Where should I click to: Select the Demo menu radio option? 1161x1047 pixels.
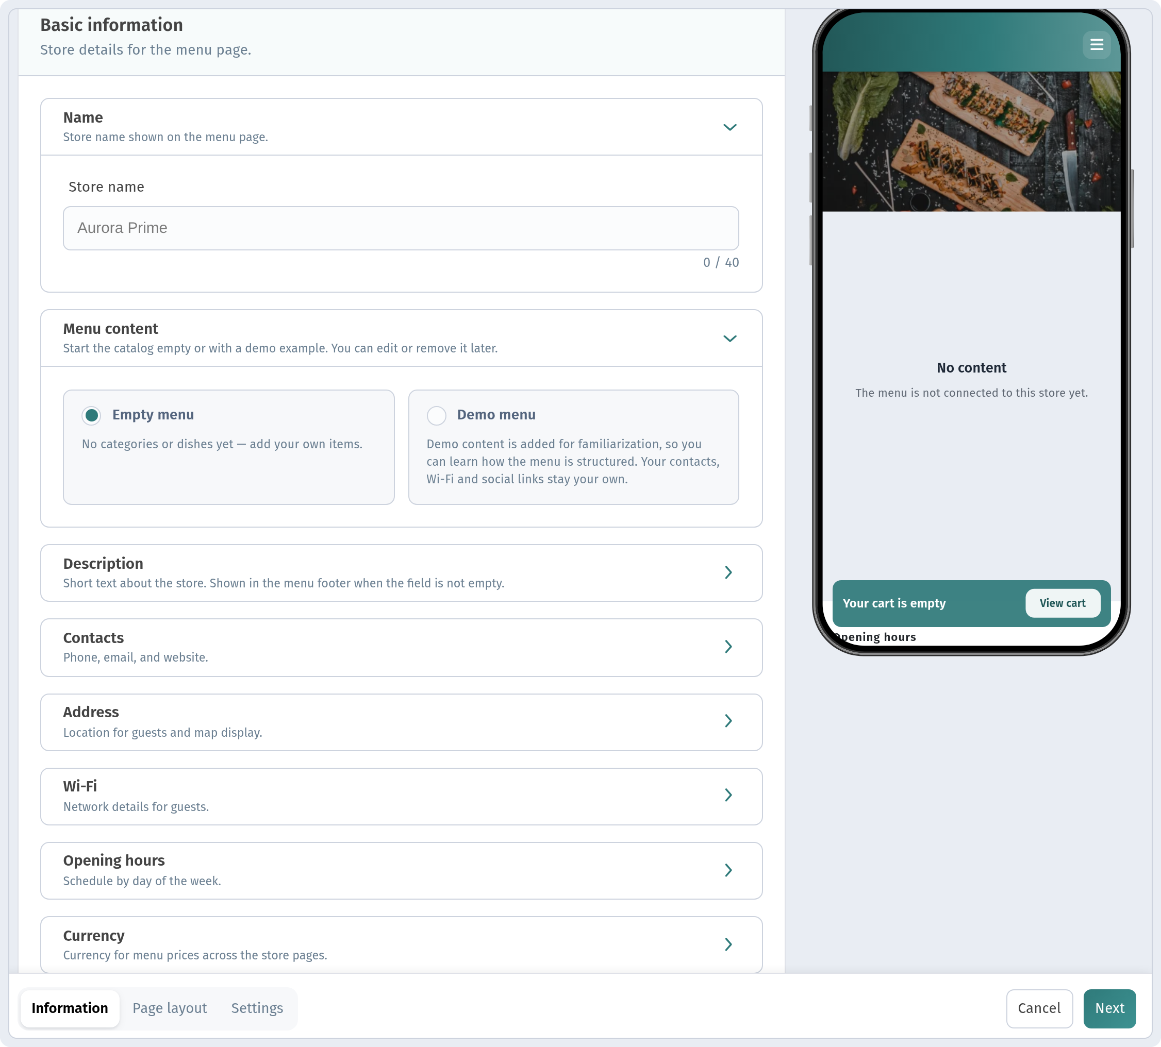tap(436, 415)
